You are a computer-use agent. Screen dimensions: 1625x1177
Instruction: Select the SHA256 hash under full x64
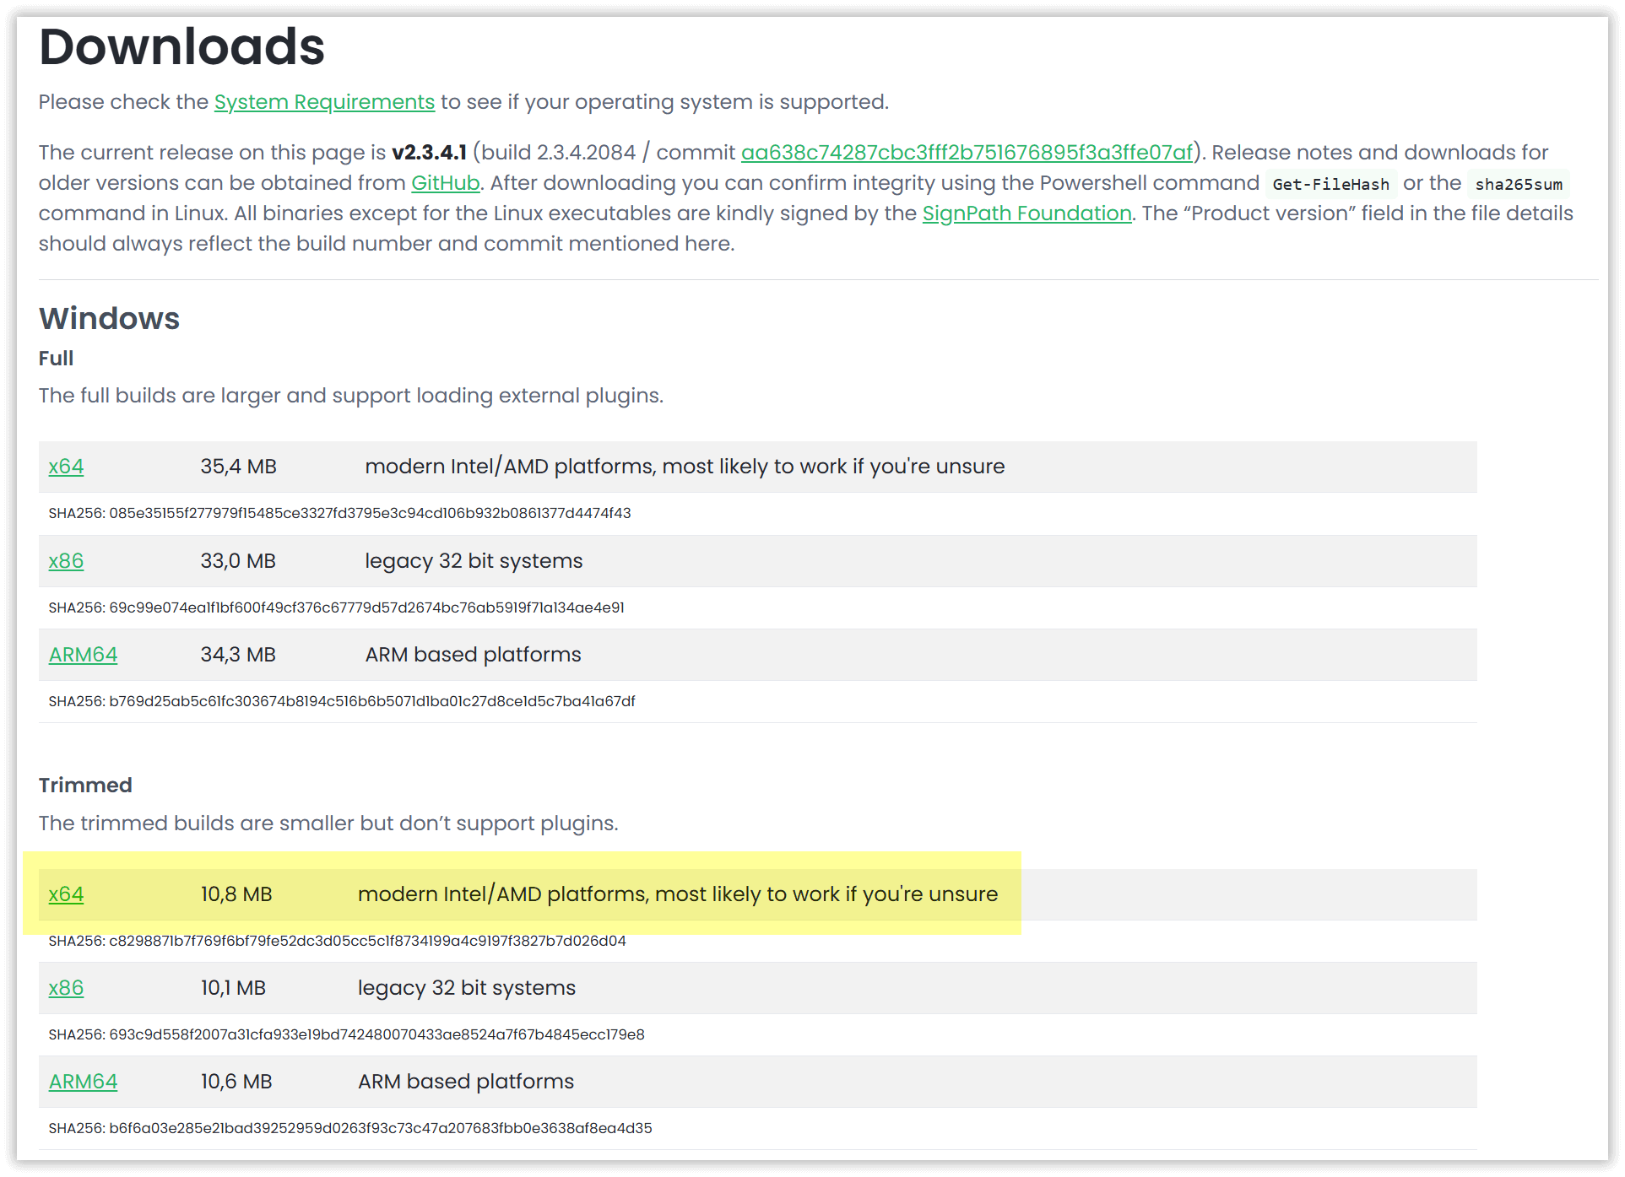click(x=338, y=512)
